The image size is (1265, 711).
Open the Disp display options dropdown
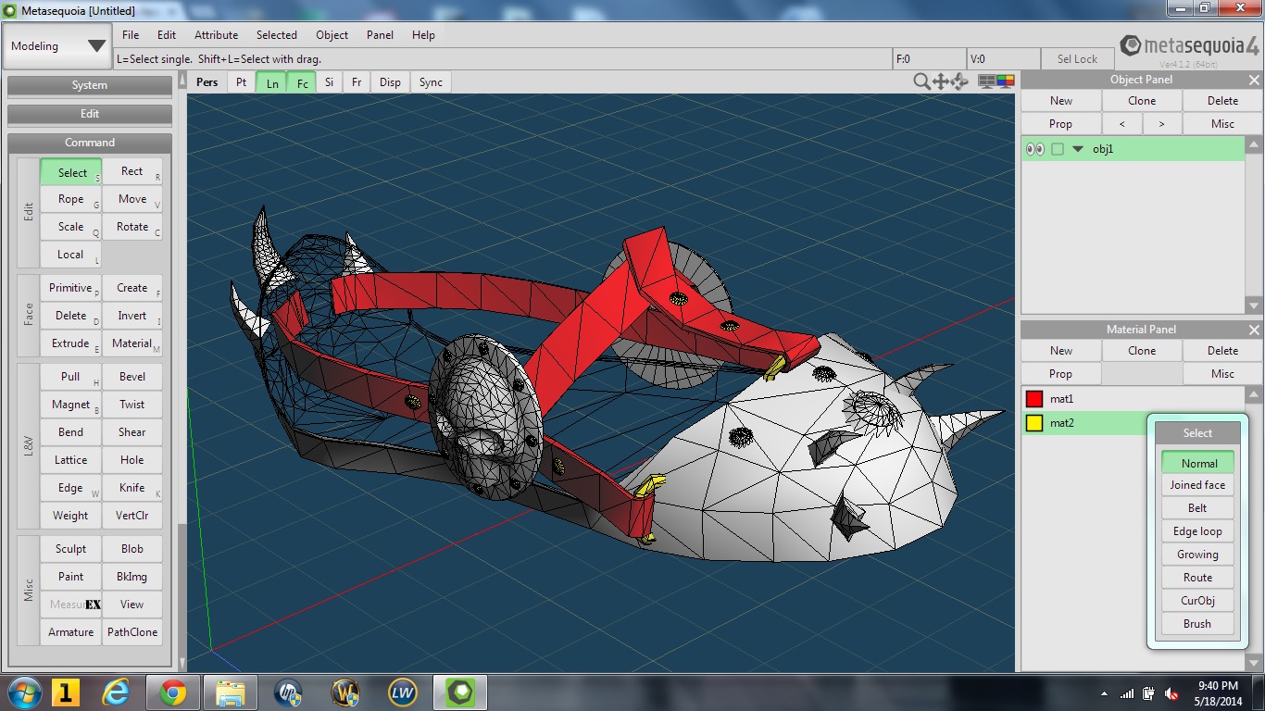(390, 82)
